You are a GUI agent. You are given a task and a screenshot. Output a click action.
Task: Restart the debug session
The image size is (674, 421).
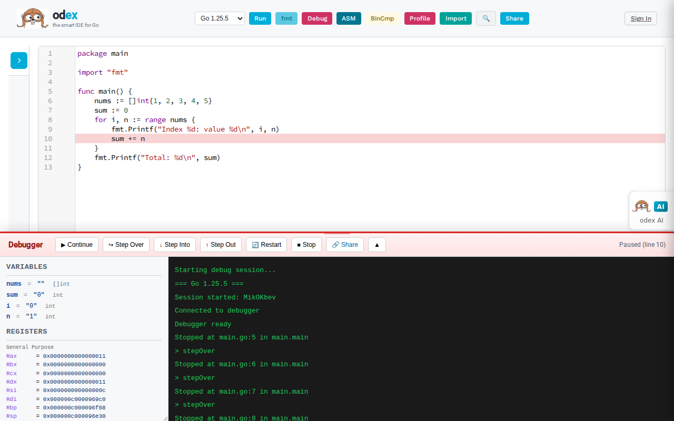point(266,244)
